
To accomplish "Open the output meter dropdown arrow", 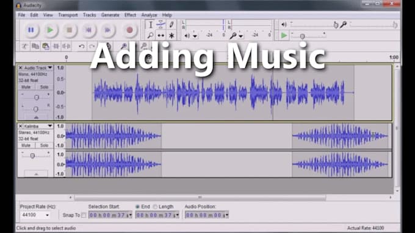I will (195, 36).
